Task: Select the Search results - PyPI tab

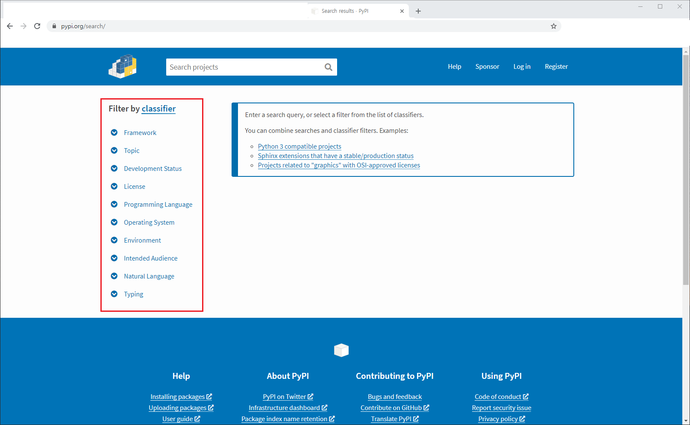Action: pyautogui.click(x=358, y=11)
